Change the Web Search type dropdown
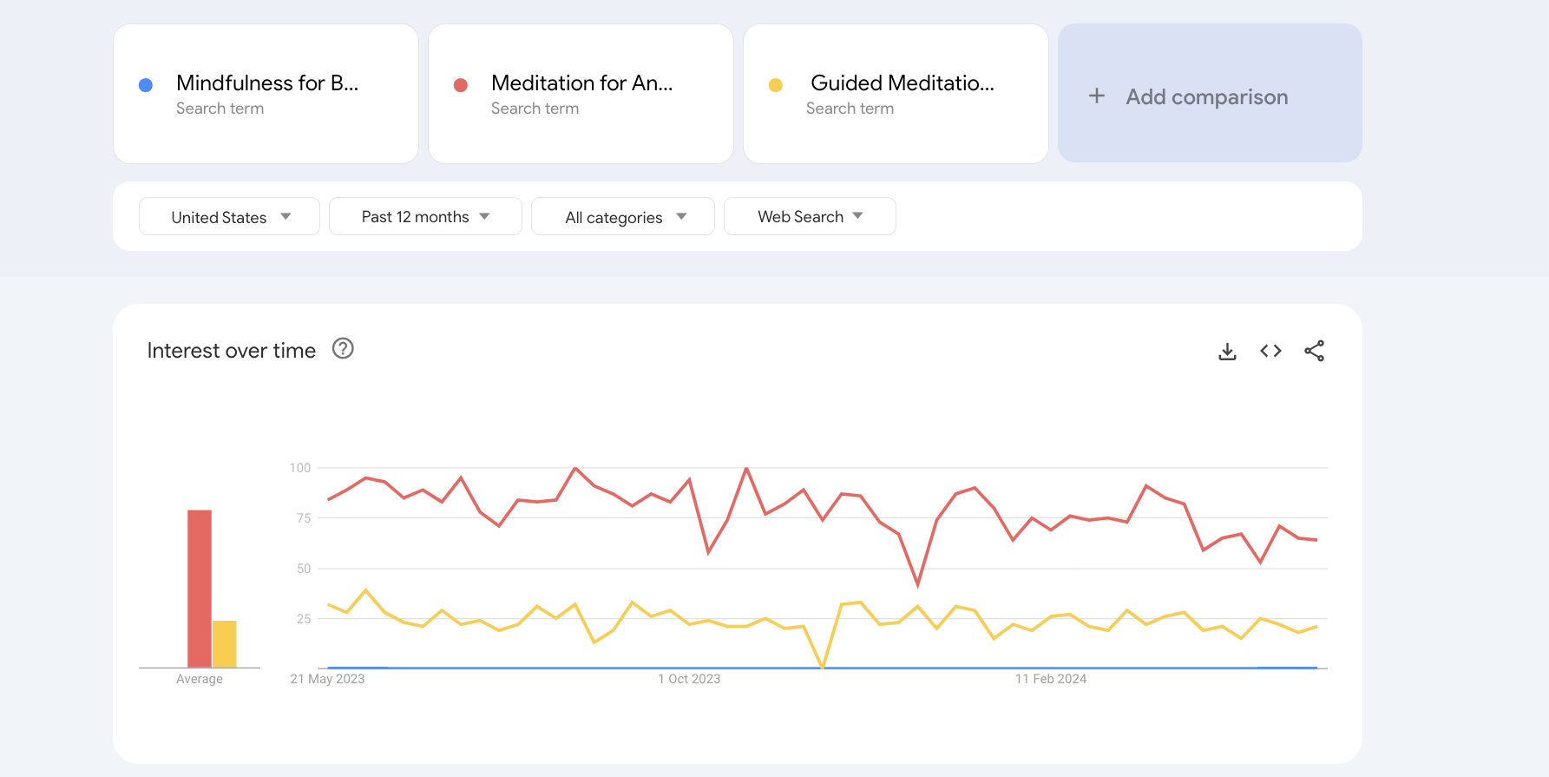Image resolution: width=1549 pixels, height=777 pixels. pos(810,217)
